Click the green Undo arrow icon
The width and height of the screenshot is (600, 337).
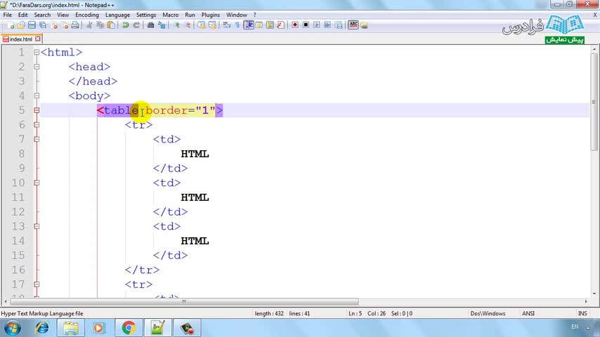(x=125, y=25)
